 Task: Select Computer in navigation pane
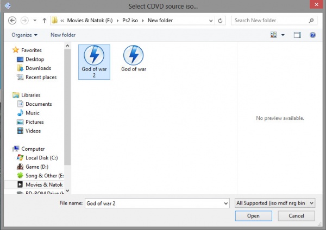(33, 149)
